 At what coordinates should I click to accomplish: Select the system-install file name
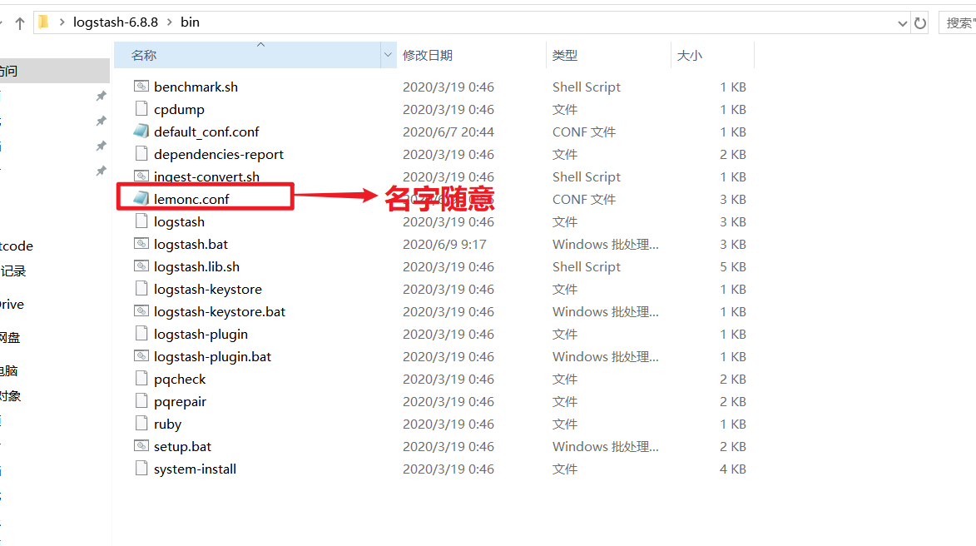click(x=195, y=469)
